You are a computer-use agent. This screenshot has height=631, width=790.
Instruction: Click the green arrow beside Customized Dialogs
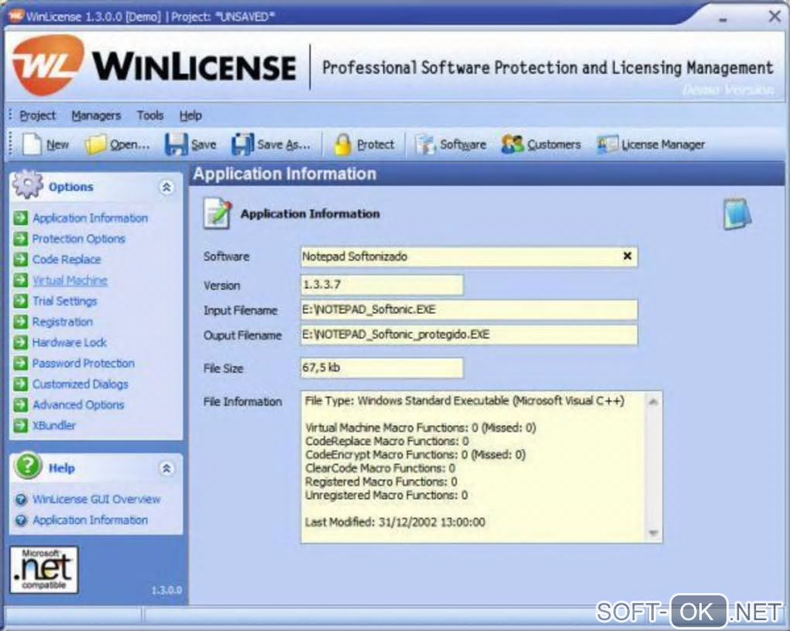[x=21, y=384]
